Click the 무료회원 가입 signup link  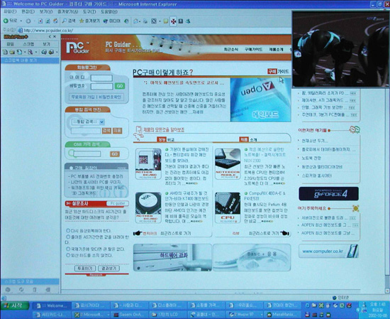pyautogui.click(x=84, y=97)
